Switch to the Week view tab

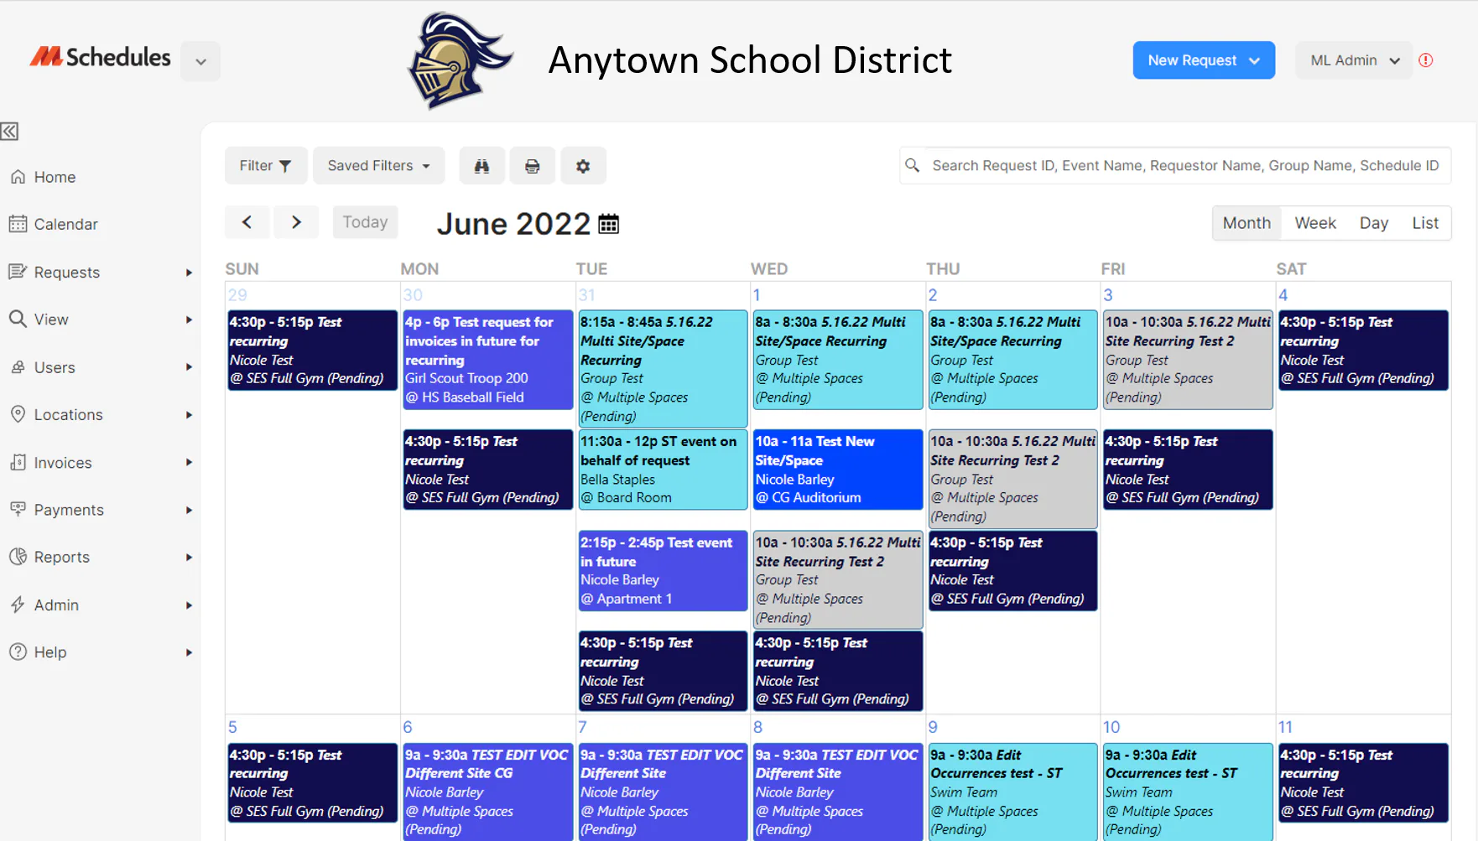(1314, 223)
